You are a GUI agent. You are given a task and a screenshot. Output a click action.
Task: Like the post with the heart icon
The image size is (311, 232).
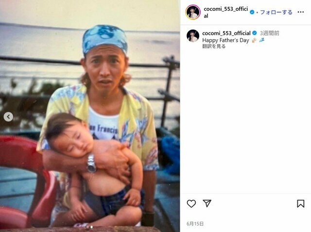[191, 203]
